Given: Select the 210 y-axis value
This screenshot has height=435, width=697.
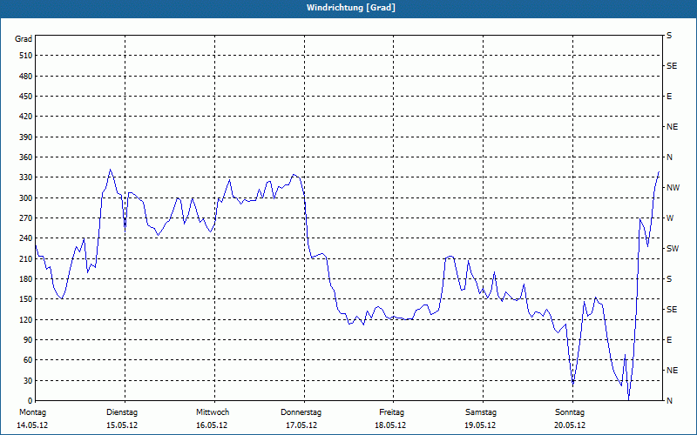Looking at the screenshot, I should coord(25,258).
